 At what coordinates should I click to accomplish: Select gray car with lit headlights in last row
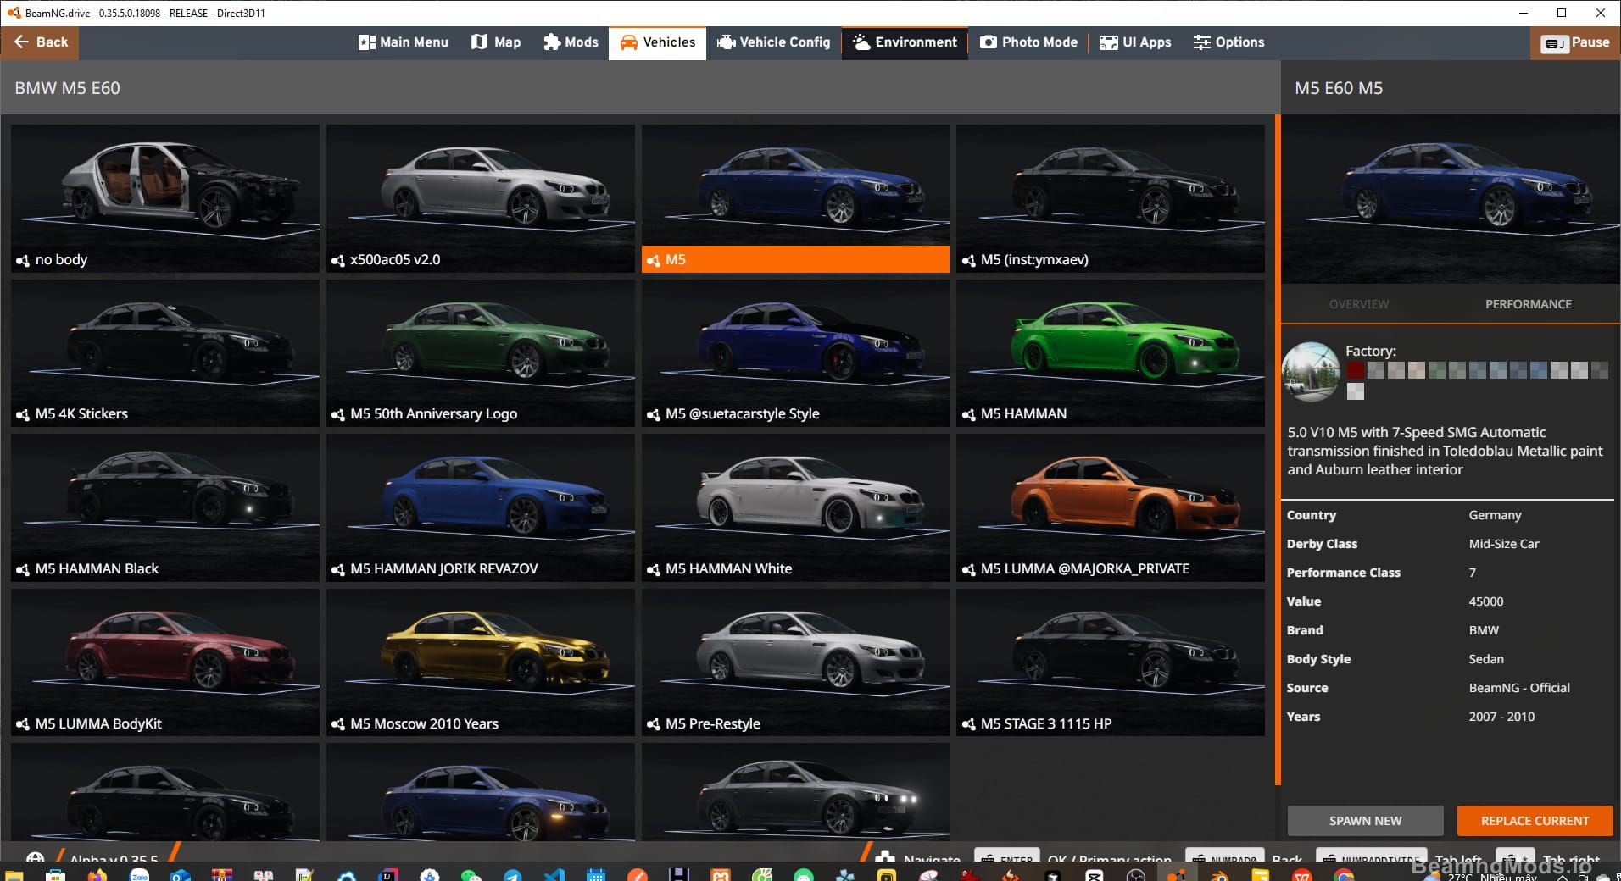tap(795, 792)
